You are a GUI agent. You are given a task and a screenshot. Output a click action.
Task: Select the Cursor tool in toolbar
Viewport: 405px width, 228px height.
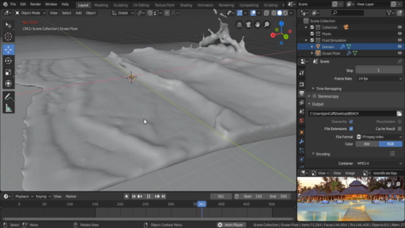[x=8, y=37]
